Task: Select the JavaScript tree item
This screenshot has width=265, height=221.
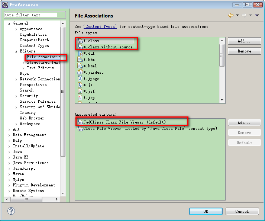Action: (x=24, y=169)
